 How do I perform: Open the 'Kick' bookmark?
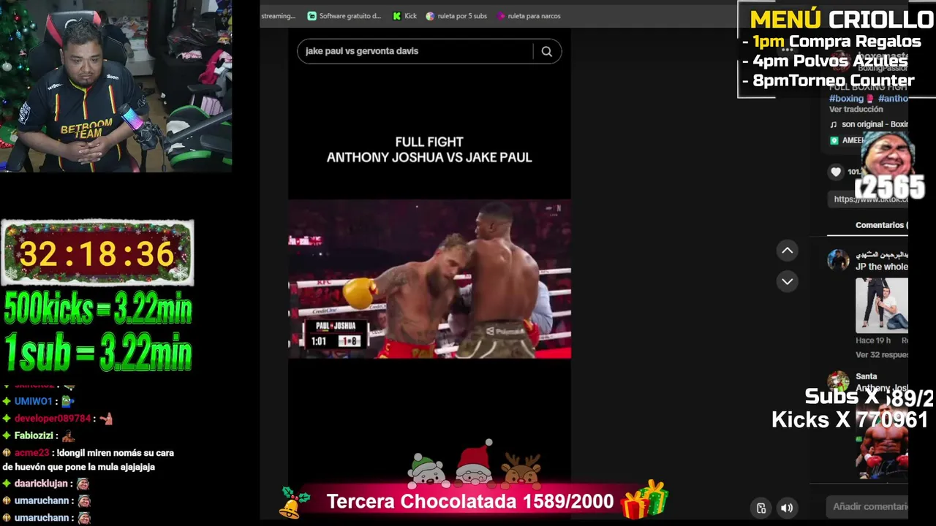(404, 16)
